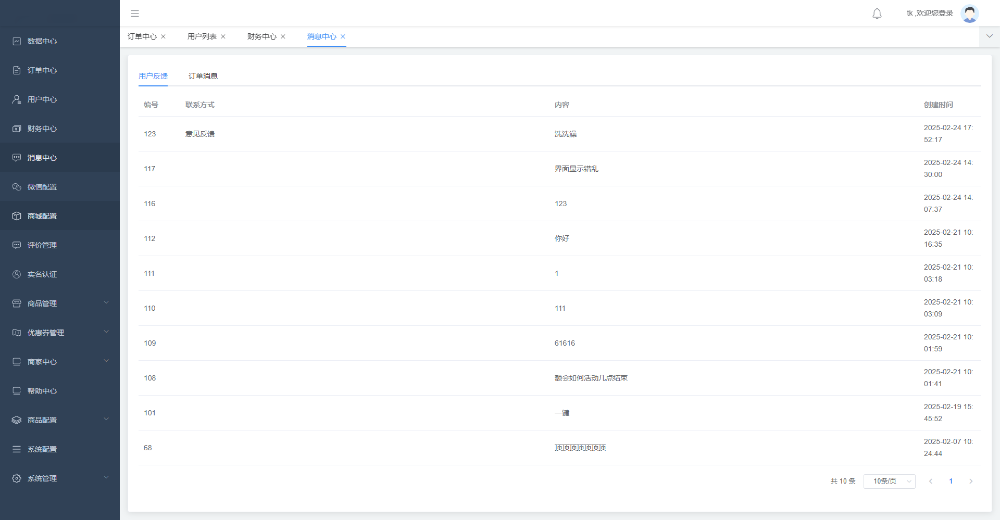Click the 数据中心 chart icon in sidebar

click(x=17, y=41)
